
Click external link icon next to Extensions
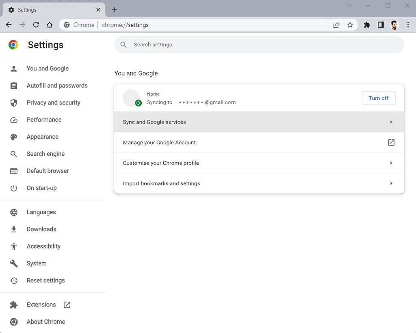67,305
